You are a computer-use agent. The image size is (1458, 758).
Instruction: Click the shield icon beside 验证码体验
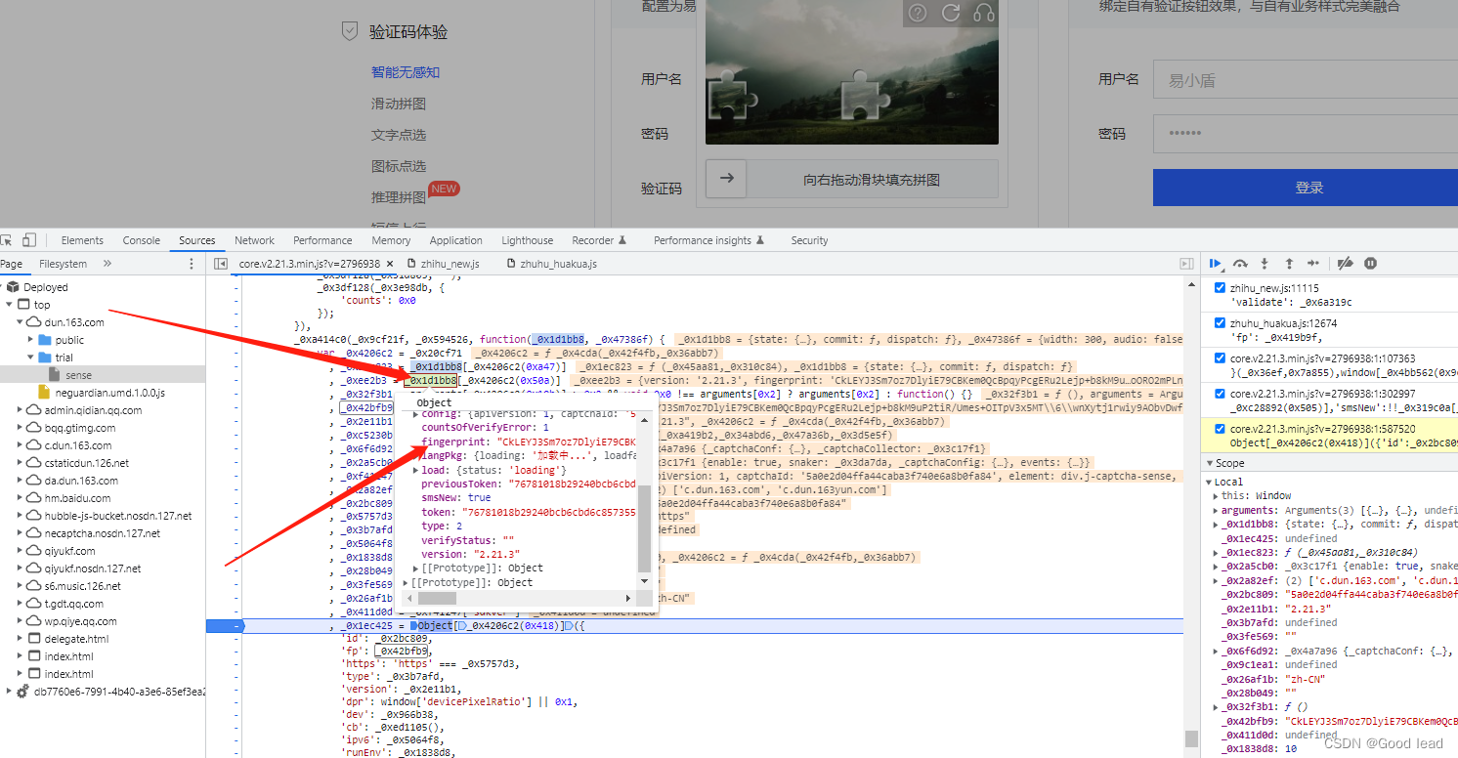[349, 31]
